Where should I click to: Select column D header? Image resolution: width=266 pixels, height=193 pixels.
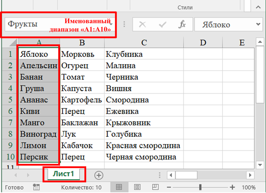tap(203, 43)
